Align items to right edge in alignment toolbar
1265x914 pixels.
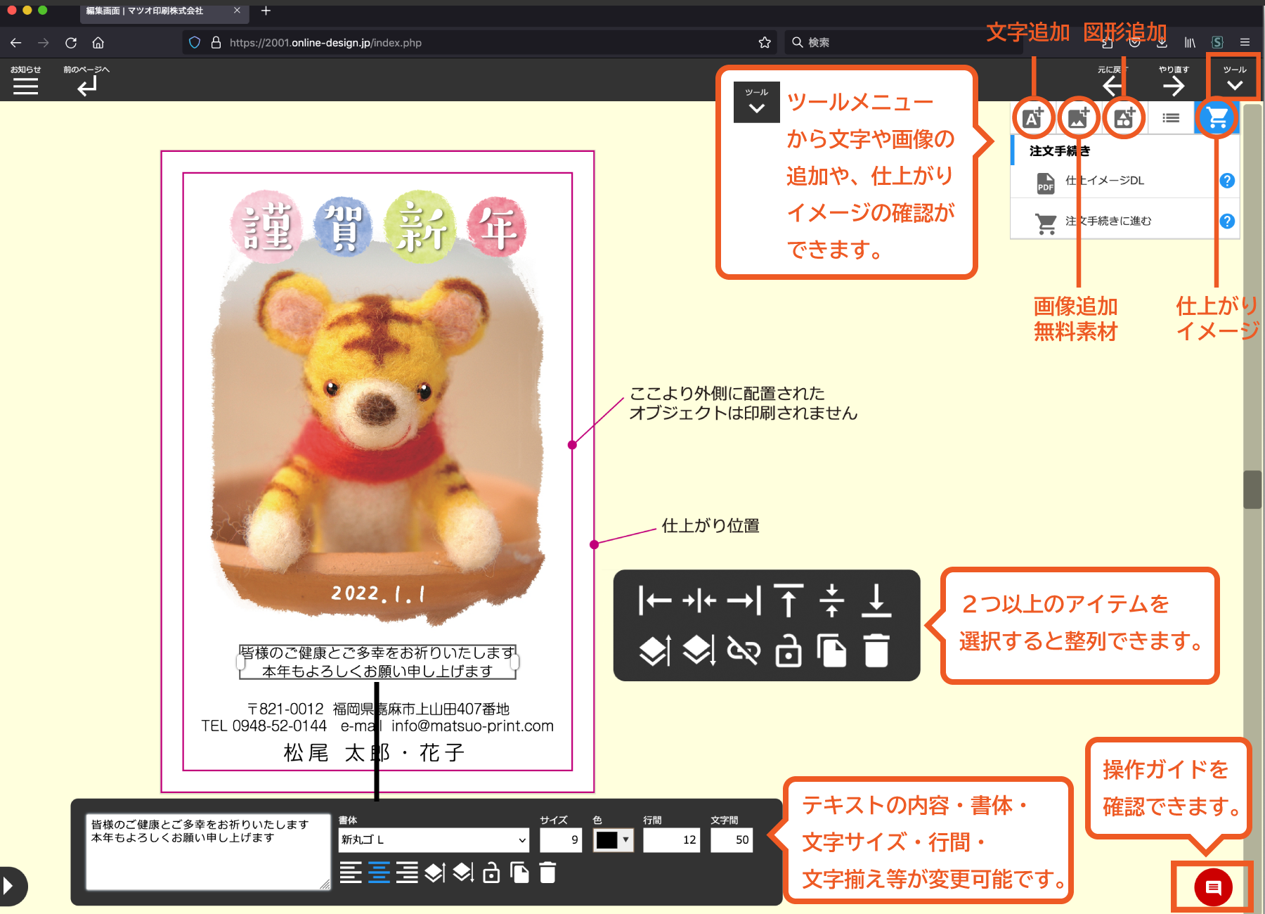coord(744,600)
